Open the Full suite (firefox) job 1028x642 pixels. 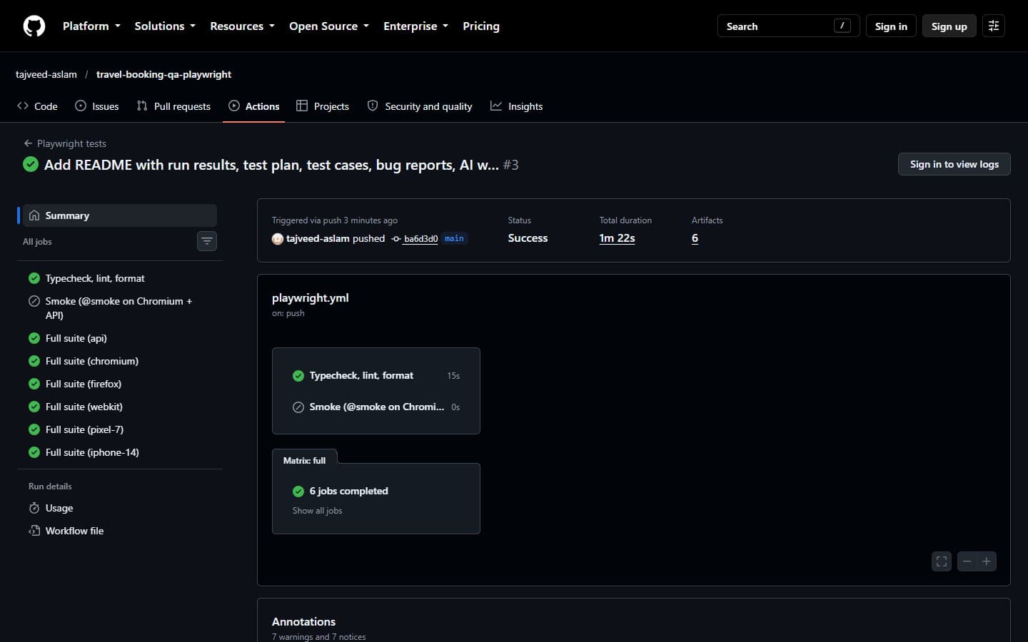120,384
